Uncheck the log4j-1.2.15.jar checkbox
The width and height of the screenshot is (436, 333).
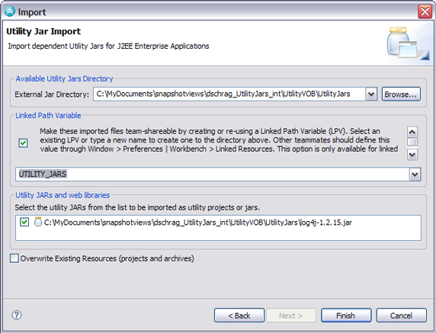coord(24,222)
